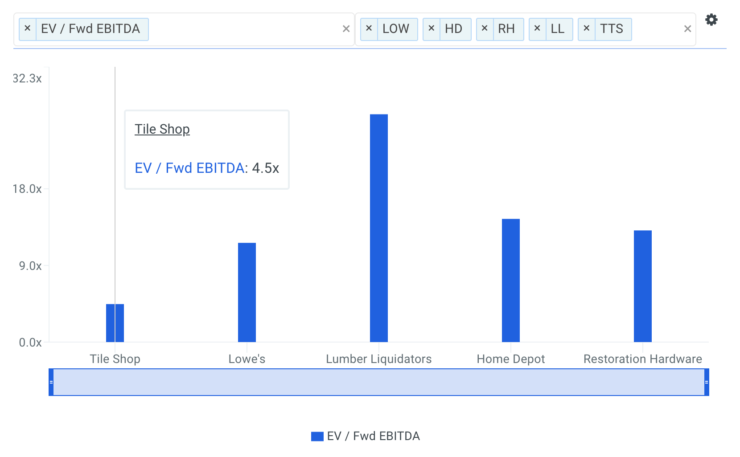
Task: Toggle the EV / Fwd EBITDA legend item
Action: [x=366, y=436]
